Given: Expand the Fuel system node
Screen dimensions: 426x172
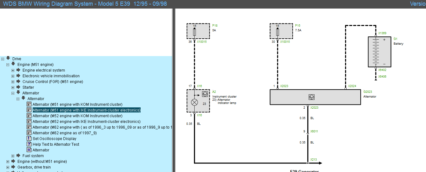Looking at the screenshot, I should click(13, 156).
